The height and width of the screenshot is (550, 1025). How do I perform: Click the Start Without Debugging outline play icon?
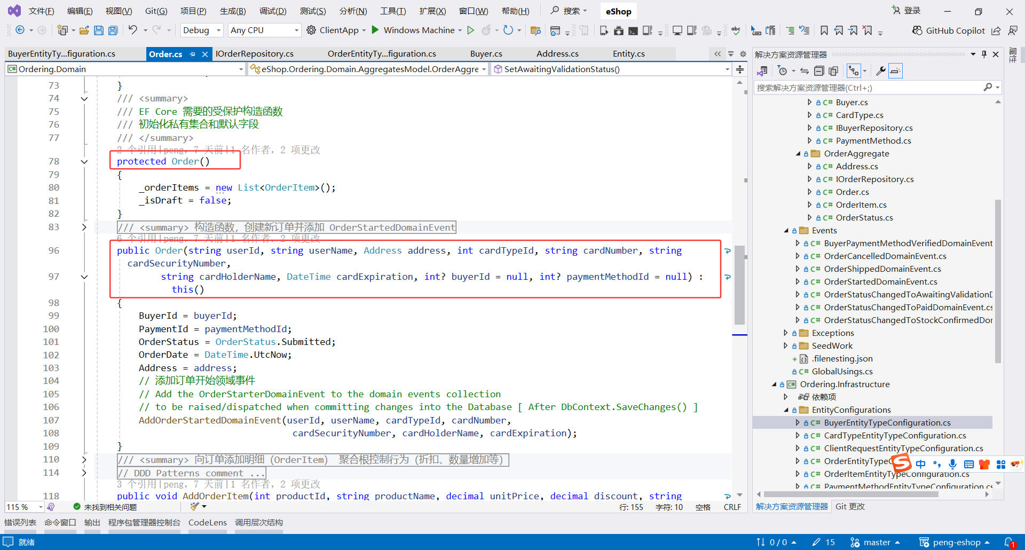470,30
